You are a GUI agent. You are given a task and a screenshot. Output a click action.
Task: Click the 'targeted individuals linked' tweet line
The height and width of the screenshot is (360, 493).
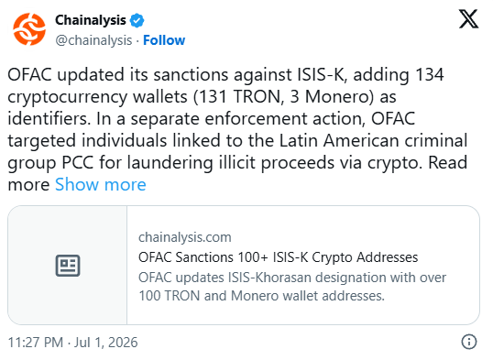coord(237,140)
